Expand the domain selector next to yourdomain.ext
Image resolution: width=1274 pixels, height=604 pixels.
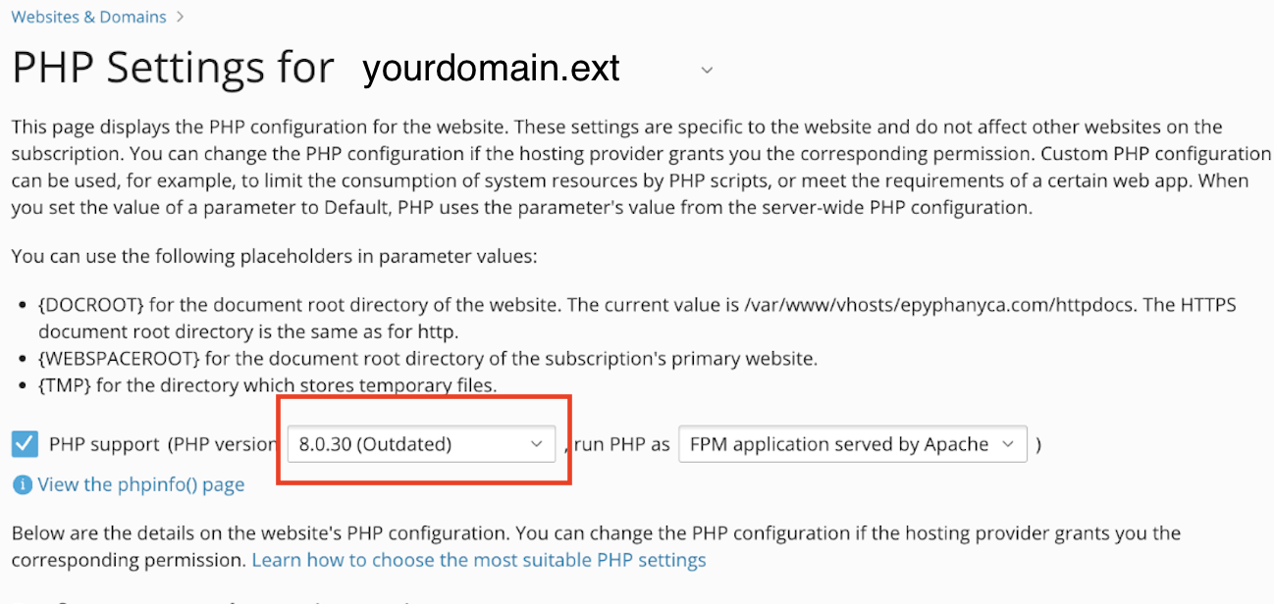pos(706,70)
